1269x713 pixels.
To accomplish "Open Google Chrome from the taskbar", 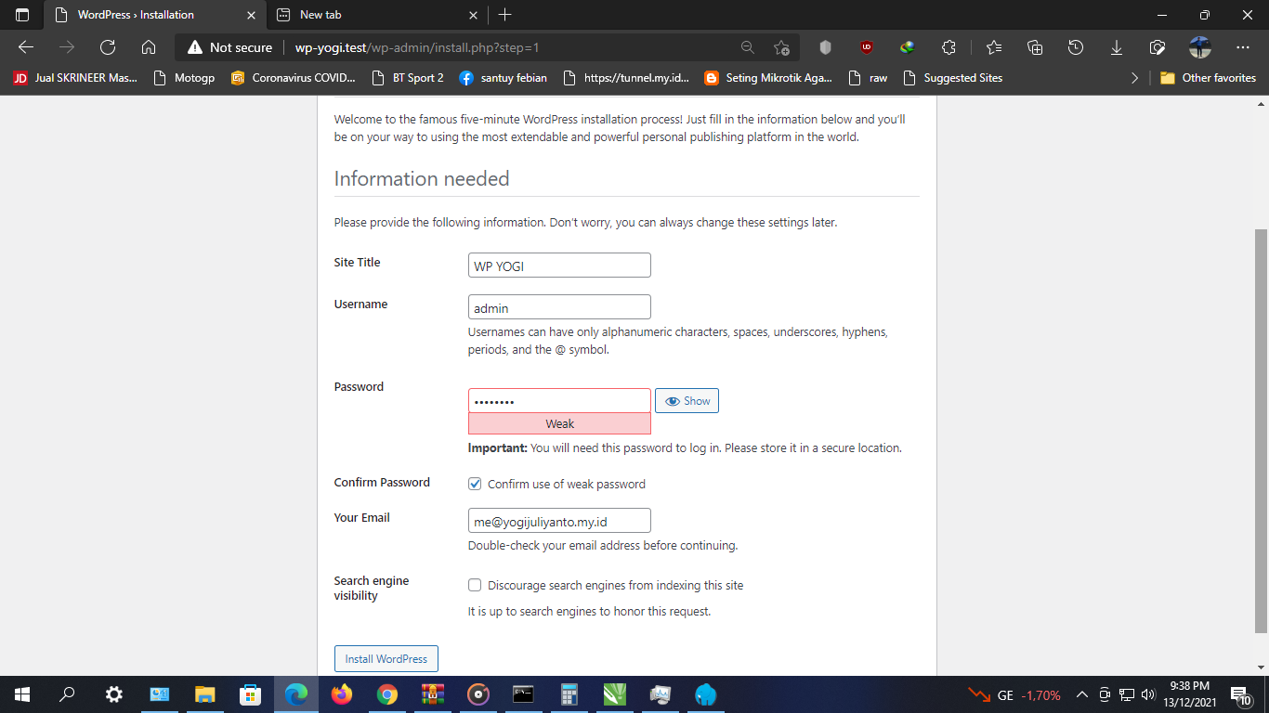I will point(387,694).
